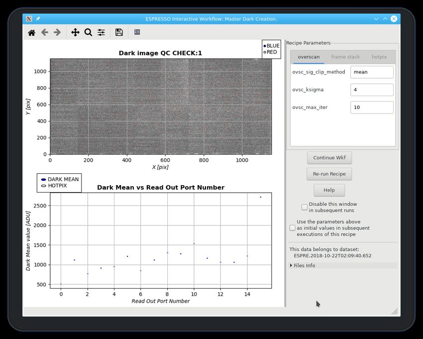Click 'Dark Mean vs Read Out Port Number' title
423x339 pixels.
161,187
